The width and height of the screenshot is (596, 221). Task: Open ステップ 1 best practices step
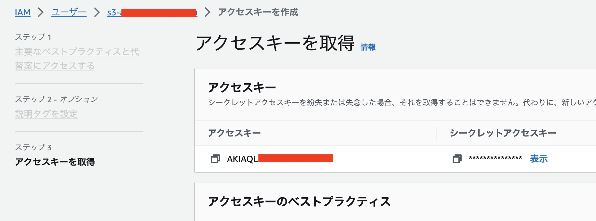[x=77, y=59]
